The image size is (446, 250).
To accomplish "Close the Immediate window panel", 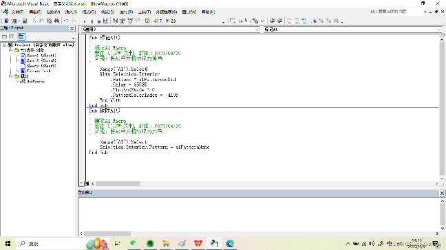I will click(442, 193).
